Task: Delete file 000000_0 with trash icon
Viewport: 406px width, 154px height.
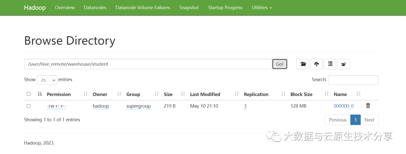Action: (x=368, y=106)
